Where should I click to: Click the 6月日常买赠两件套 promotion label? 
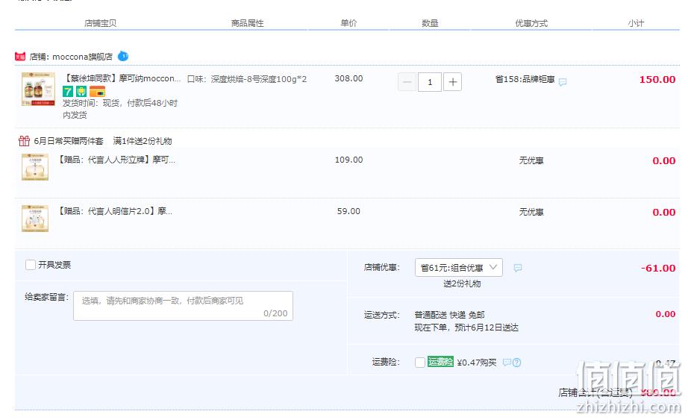pyautogui.click(x=69, y=141)
